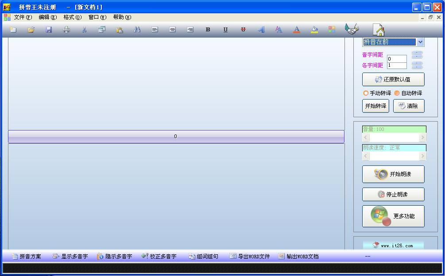Click the New document toolbar icon
The height and width of the screenshot is (276, 445).
click(13, 30)
